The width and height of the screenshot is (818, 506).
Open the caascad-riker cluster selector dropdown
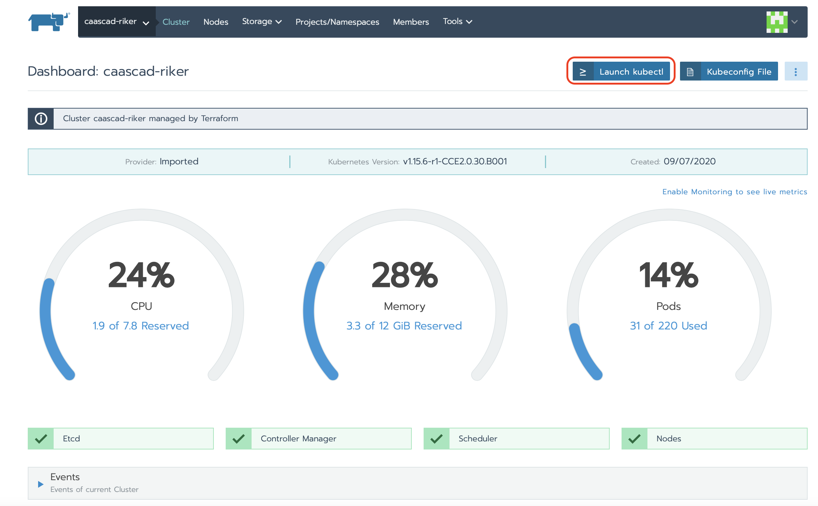coord(117,22)
